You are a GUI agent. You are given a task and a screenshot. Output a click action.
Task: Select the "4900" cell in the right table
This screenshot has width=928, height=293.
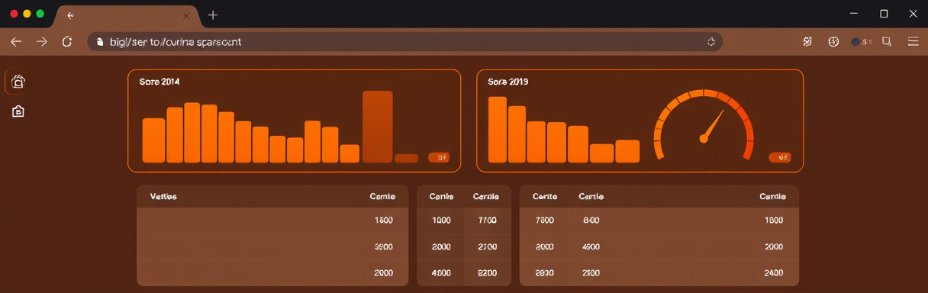[591, 247]
